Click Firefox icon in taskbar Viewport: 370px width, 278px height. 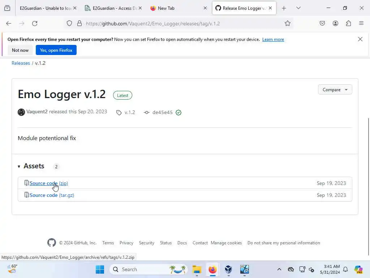(212, 269)
